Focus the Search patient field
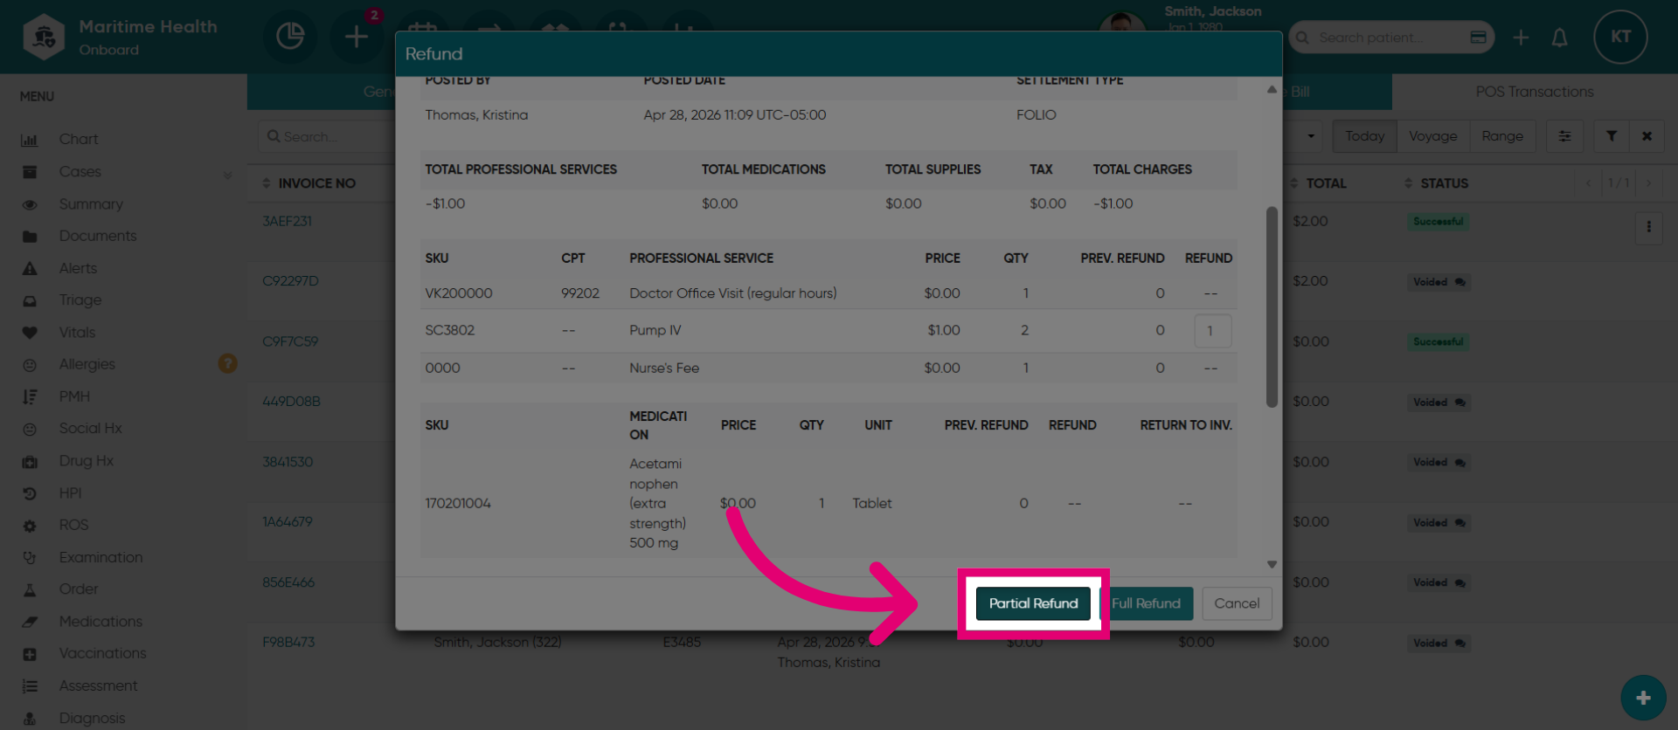 pyautogui.click(x=1390, y=38)
